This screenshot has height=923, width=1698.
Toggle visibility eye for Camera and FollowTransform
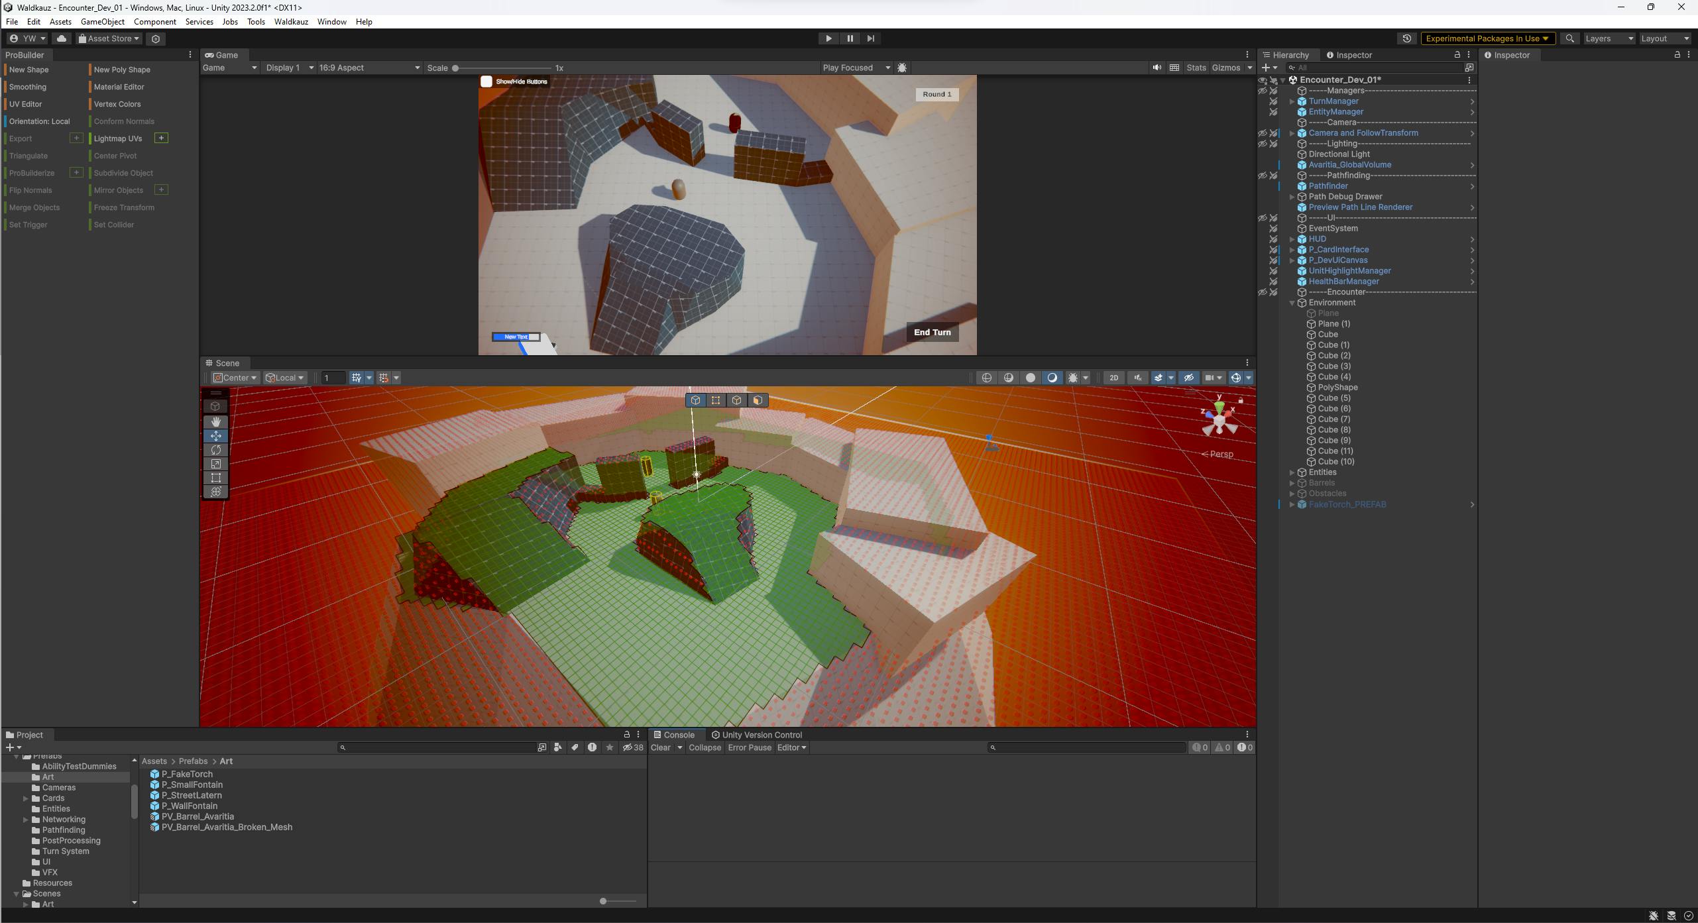point(1263,133)
